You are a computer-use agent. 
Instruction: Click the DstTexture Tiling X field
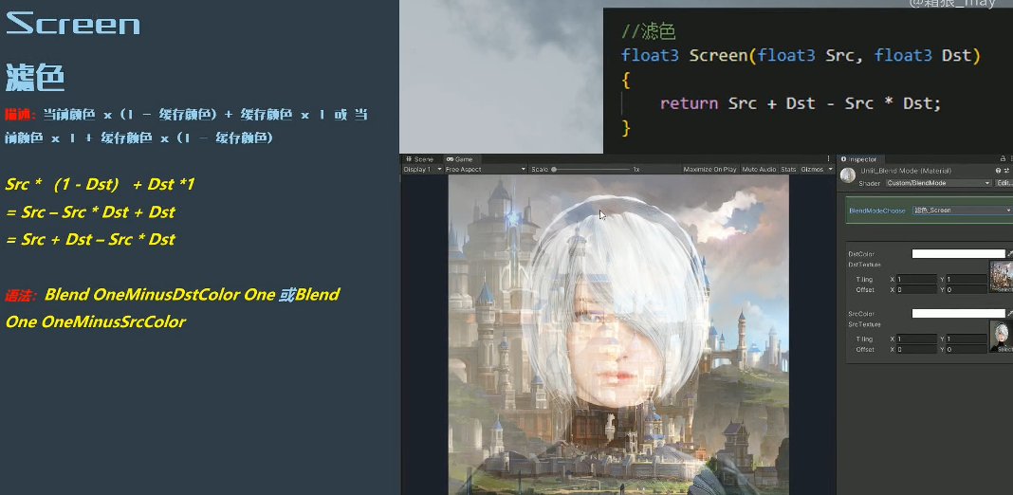point(917,279)
